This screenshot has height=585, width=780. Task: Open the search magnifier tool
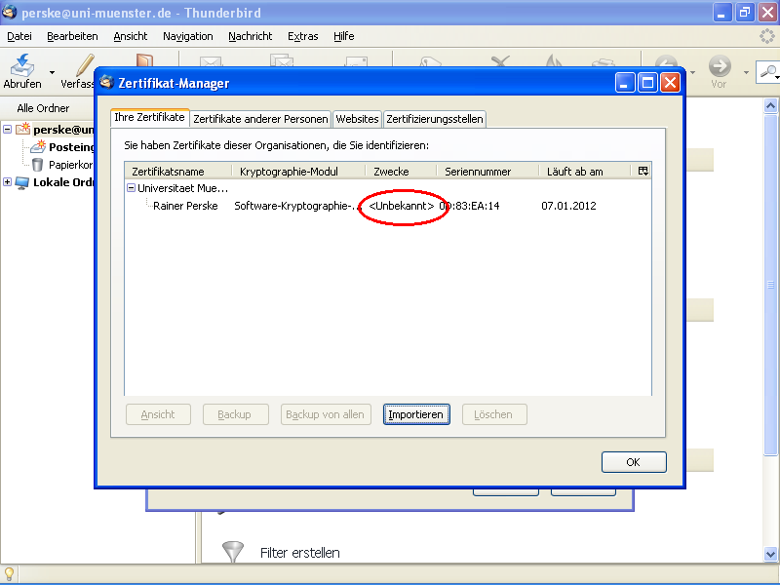[x=768, y=72]
